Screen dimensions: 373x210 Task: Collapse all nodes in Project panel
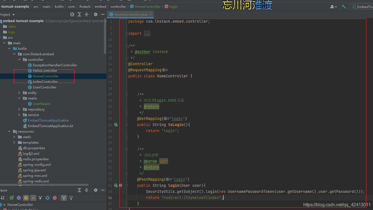point(87,14)
